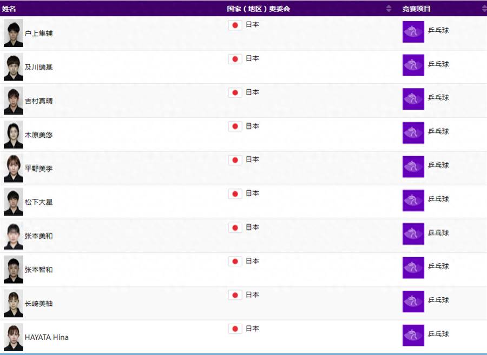Select the name 张本美和
Screen dimensions: 487x355
(x=38, y=236)
